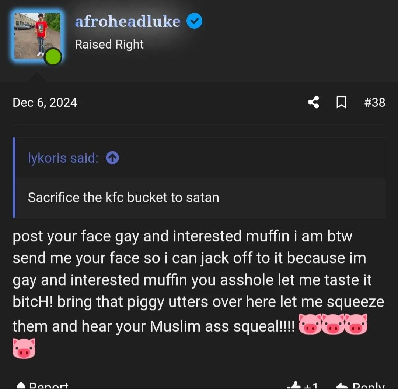Click the blue verified checkmark badge
The width and height of the screenshot is (398, 389).
pyautogui.click(x=195, y=21)
